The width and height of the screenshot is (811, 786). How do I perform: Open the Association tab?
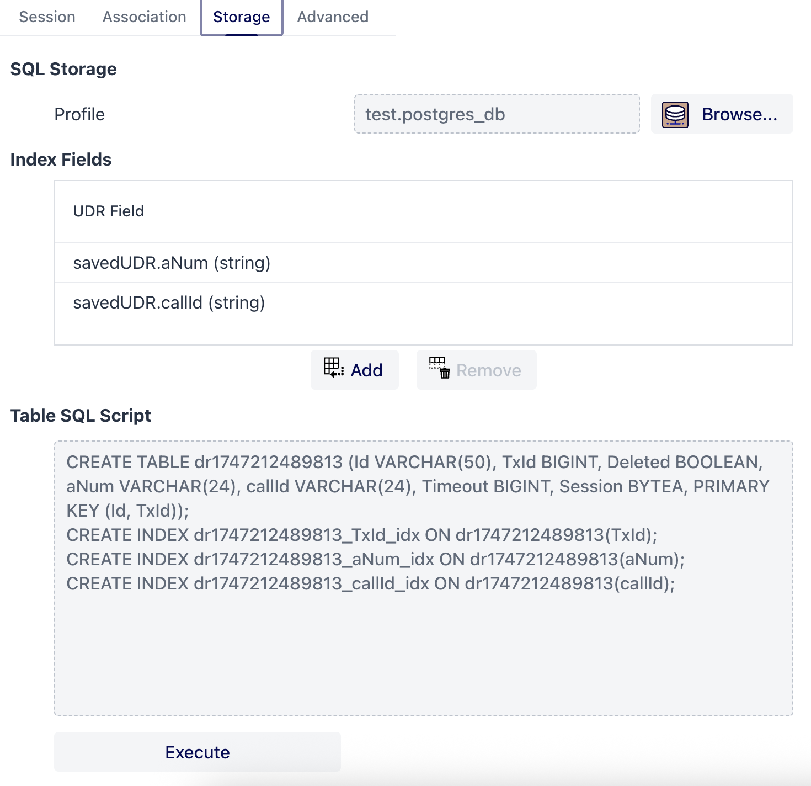(x=143, y=17)
